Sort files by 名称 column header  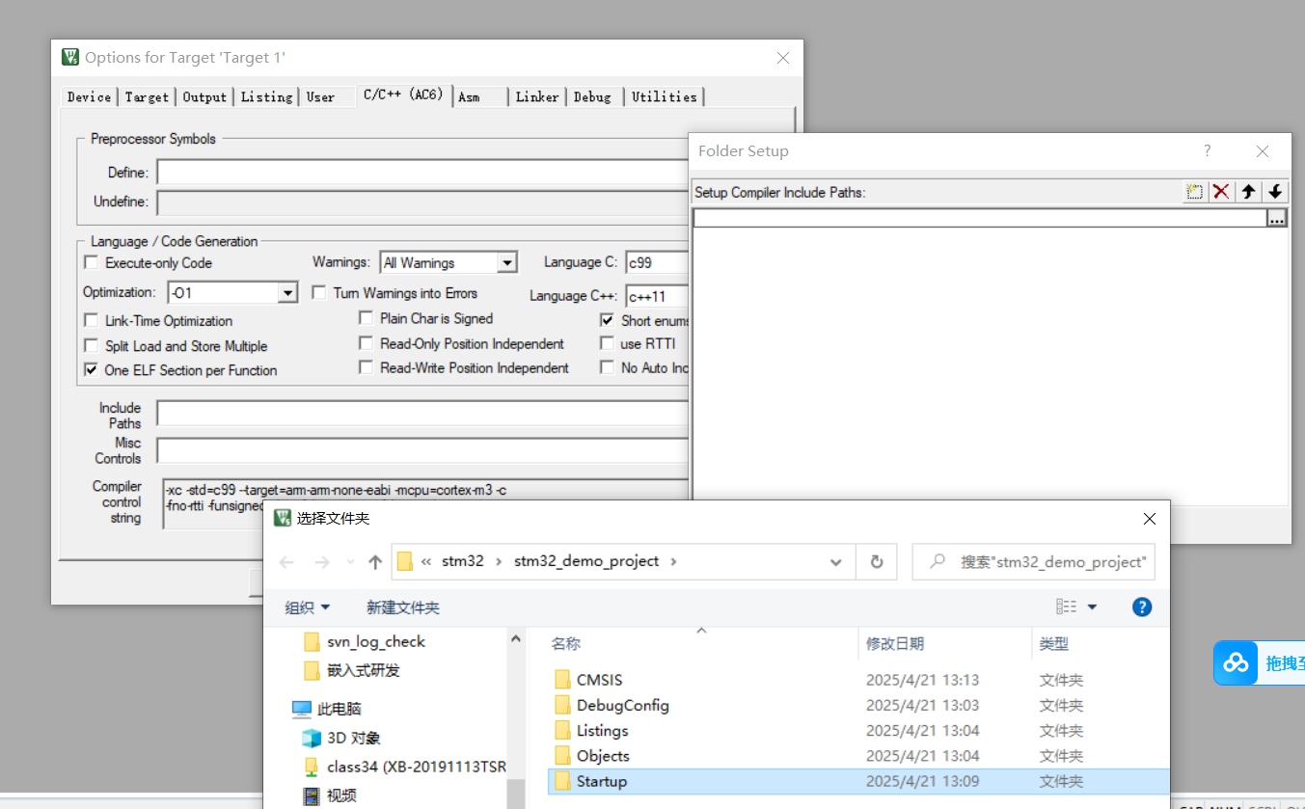[x=565, y=644]
